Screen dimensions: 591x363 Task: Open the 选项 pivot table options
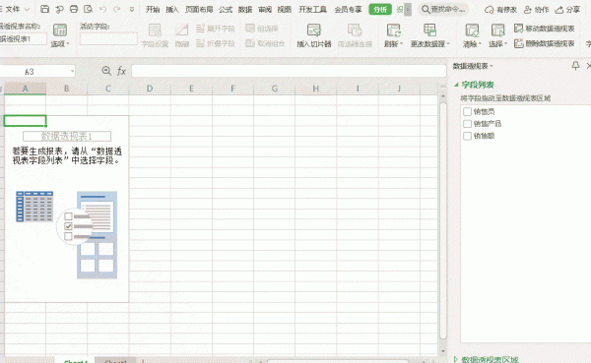(x=60, y=35)
